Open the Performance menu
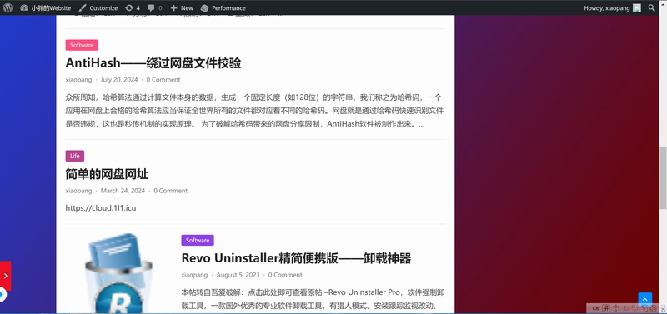667x314 pixels. pyautogui.click(x=223, y=7)
